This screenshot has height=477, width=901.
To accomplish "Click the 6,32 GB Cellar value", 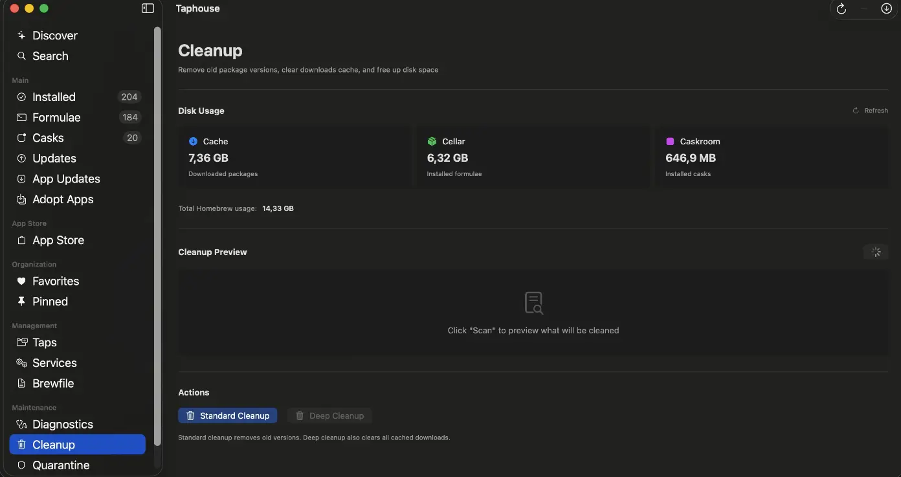I will pos(447,158).
